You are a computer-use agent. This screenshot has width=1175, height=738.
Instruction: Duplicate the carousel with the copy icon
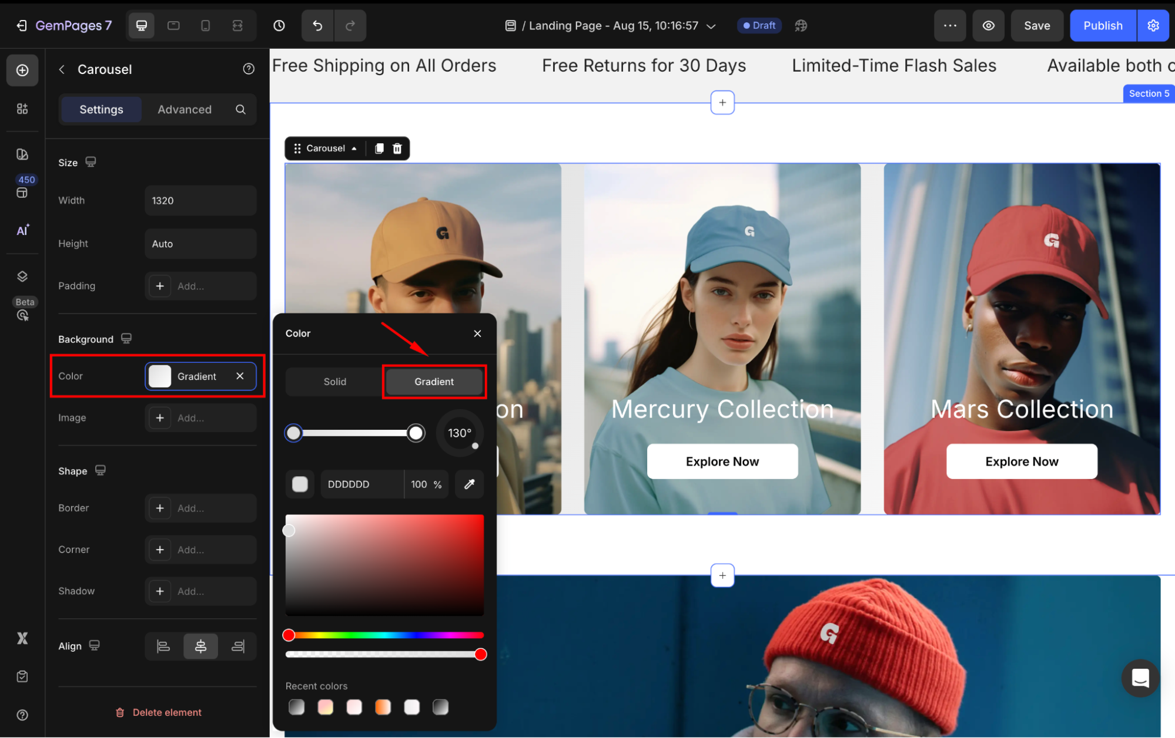point(379,149)
